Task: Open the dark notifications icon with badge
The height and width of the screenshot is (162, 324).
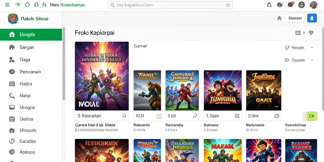Action: click(x=291, y=4)
